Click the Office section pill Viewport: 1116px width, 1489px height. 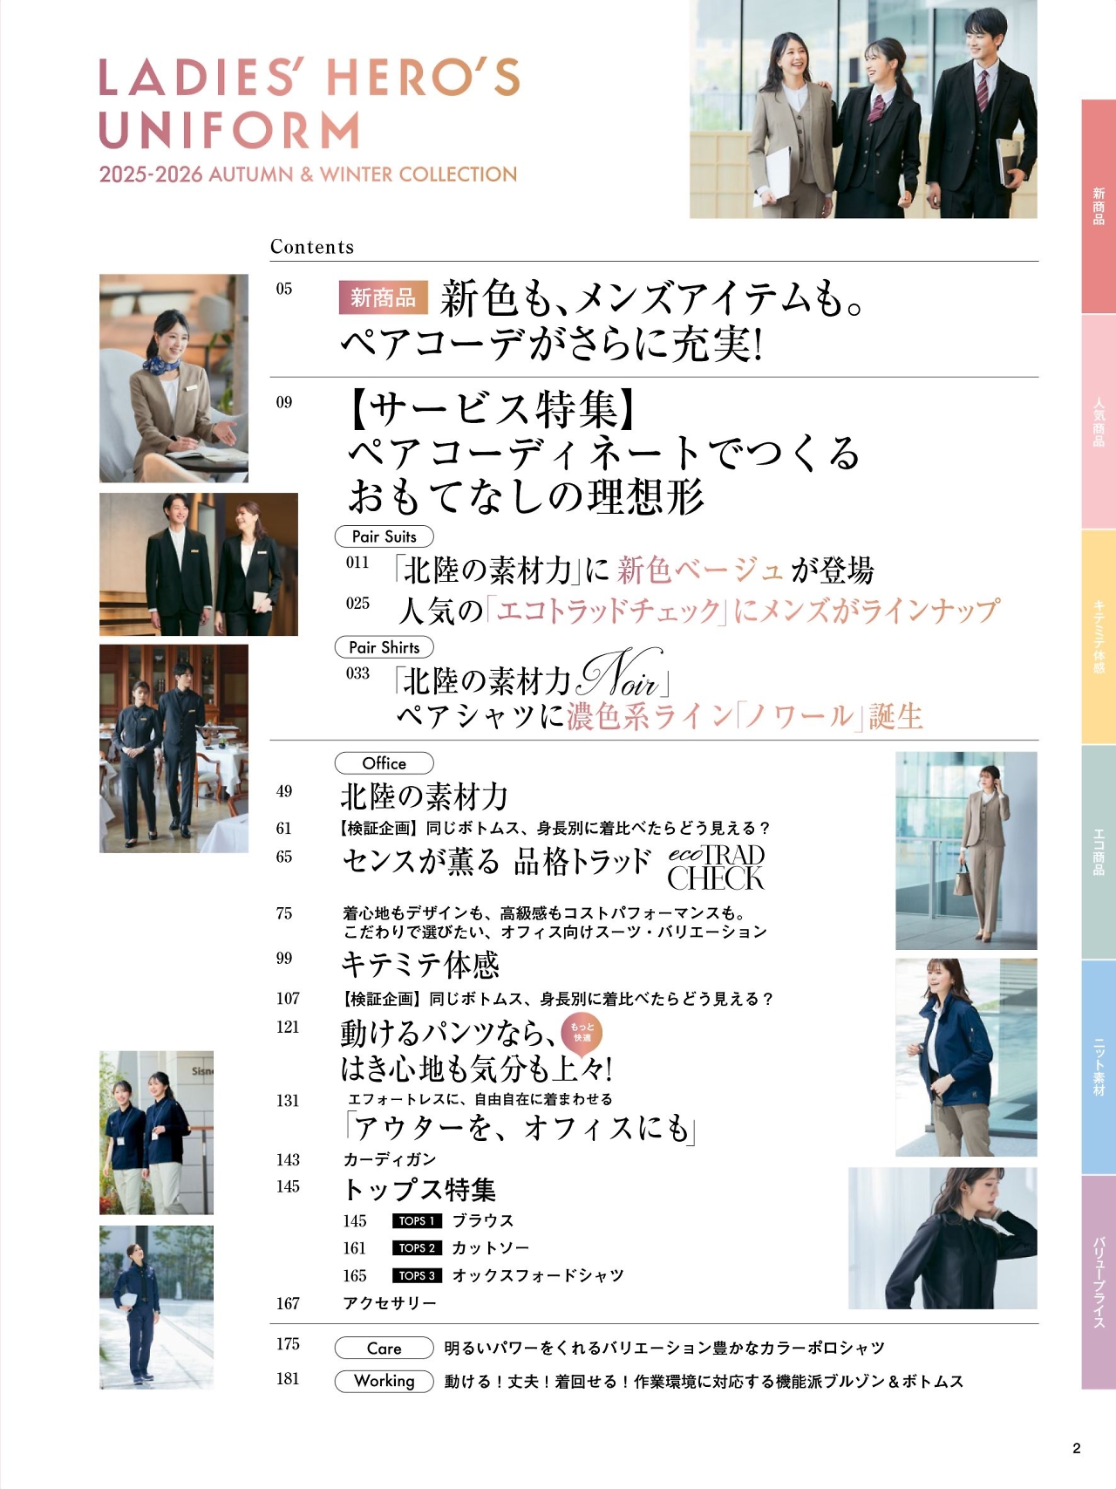point(384,763)
